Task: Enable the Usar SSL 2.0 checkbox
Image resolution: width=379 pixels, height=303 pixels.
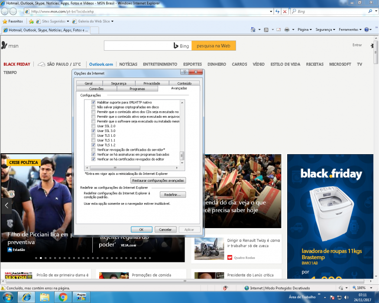Action: coord(93,126)
